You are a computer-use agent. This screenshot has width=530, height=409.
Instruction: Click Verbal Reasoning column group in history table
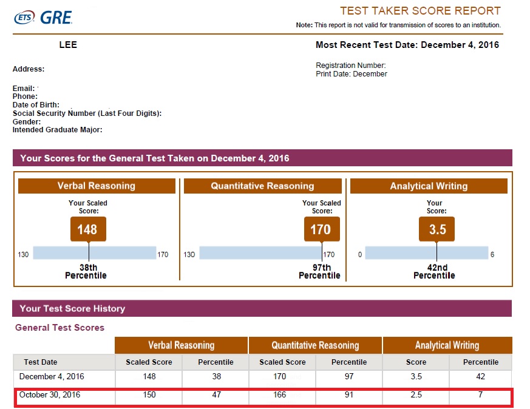[181, 345]
